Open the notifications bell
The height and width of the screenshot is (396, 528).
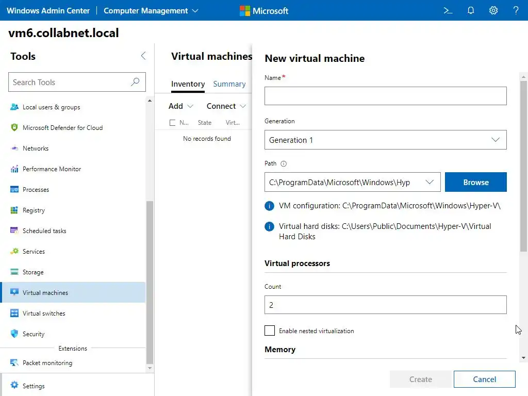pyautogui.click(x=471, y=10)
